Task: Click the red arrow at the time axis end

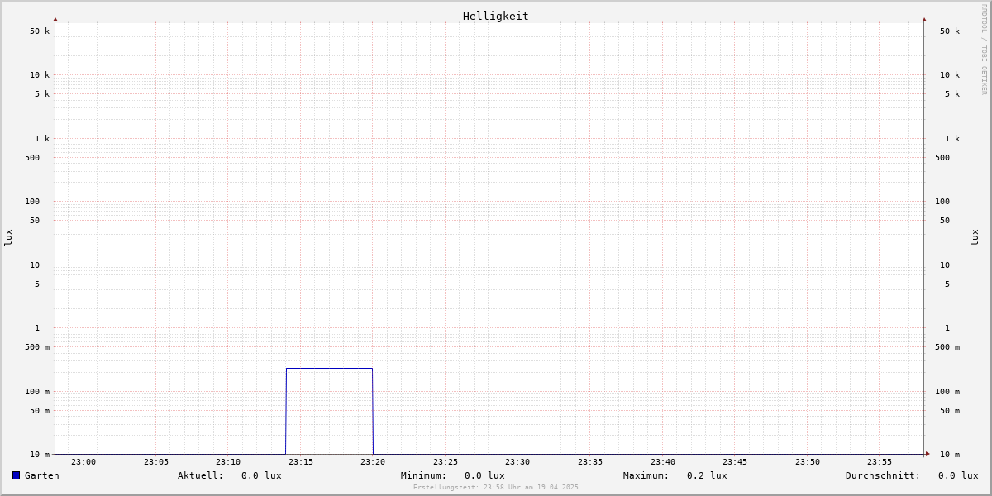Action: (928, 454)
